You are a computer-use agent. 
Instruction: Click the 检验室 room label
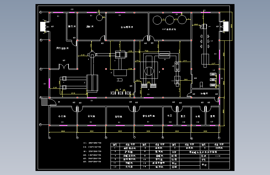coord(118,116)
